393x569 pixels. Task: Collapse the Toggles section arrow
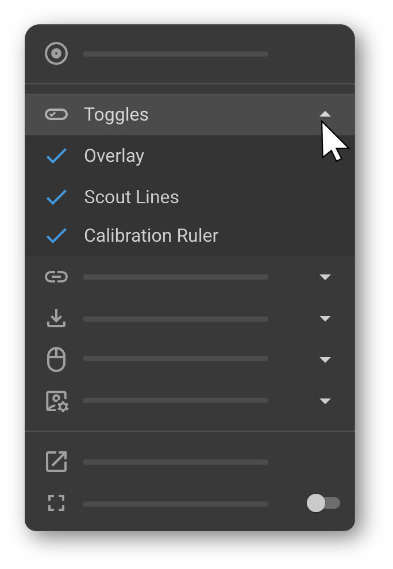coord(325,114)
